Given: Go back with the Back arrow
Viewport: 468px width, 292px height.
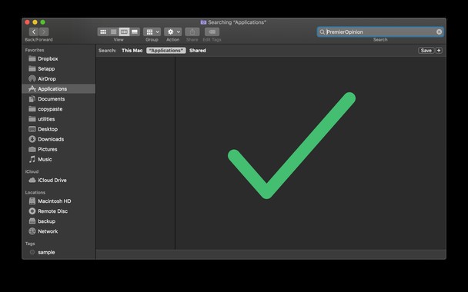Looking at the screenshot, I should pos(34,32).
